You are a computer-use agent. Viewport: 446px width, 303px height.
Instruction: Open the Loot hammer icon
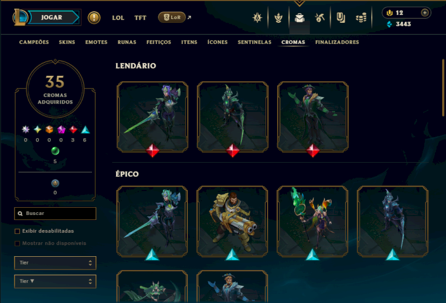319,18
